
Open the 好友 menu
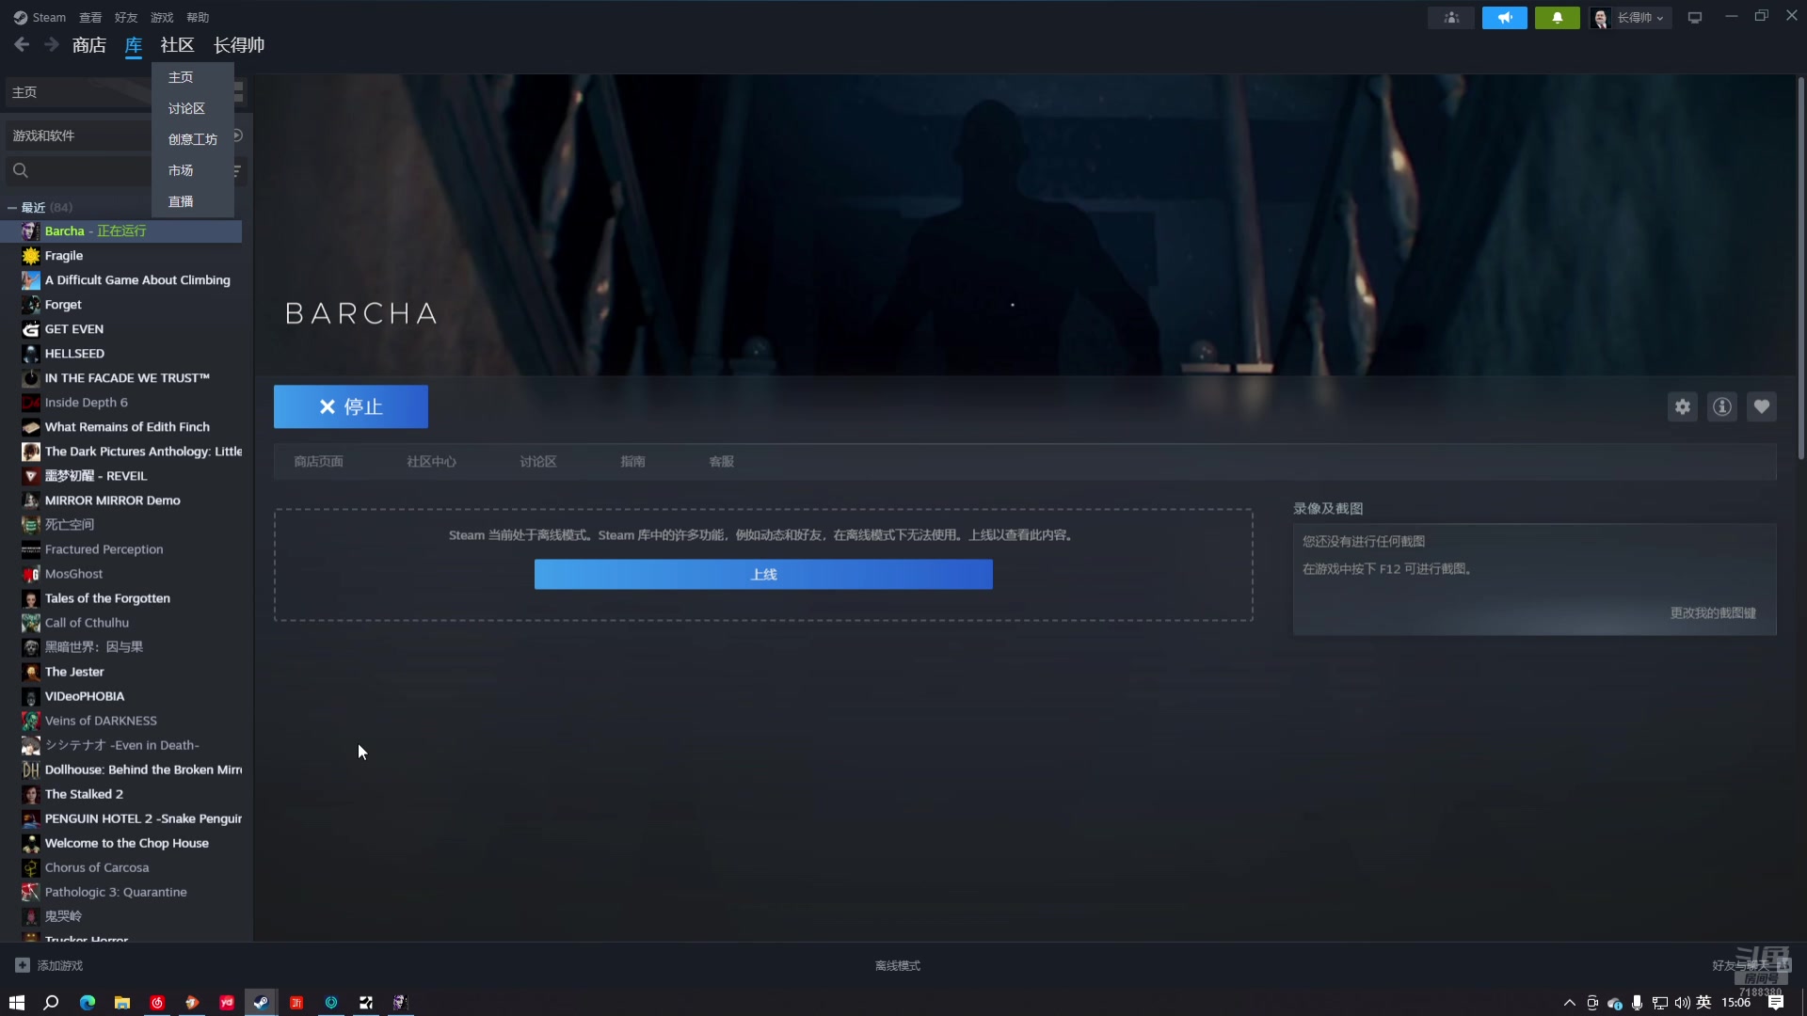126,17
